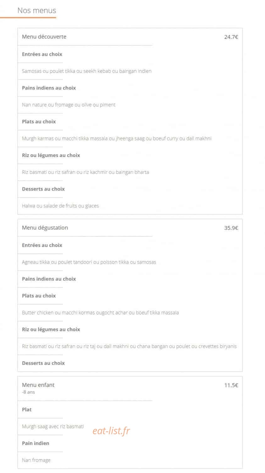Click the 35.9€ price
Image resolution: width=265 pixels, height=473 pixels.
click(x=231, y=228)
